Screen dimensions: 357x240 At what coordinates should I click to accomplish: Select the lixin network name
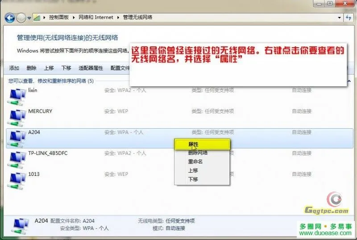click(x=33, y=90)
